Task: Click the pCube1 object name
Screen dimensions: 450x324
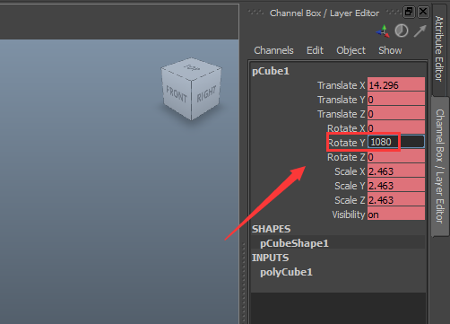Action: coord(271,71)
